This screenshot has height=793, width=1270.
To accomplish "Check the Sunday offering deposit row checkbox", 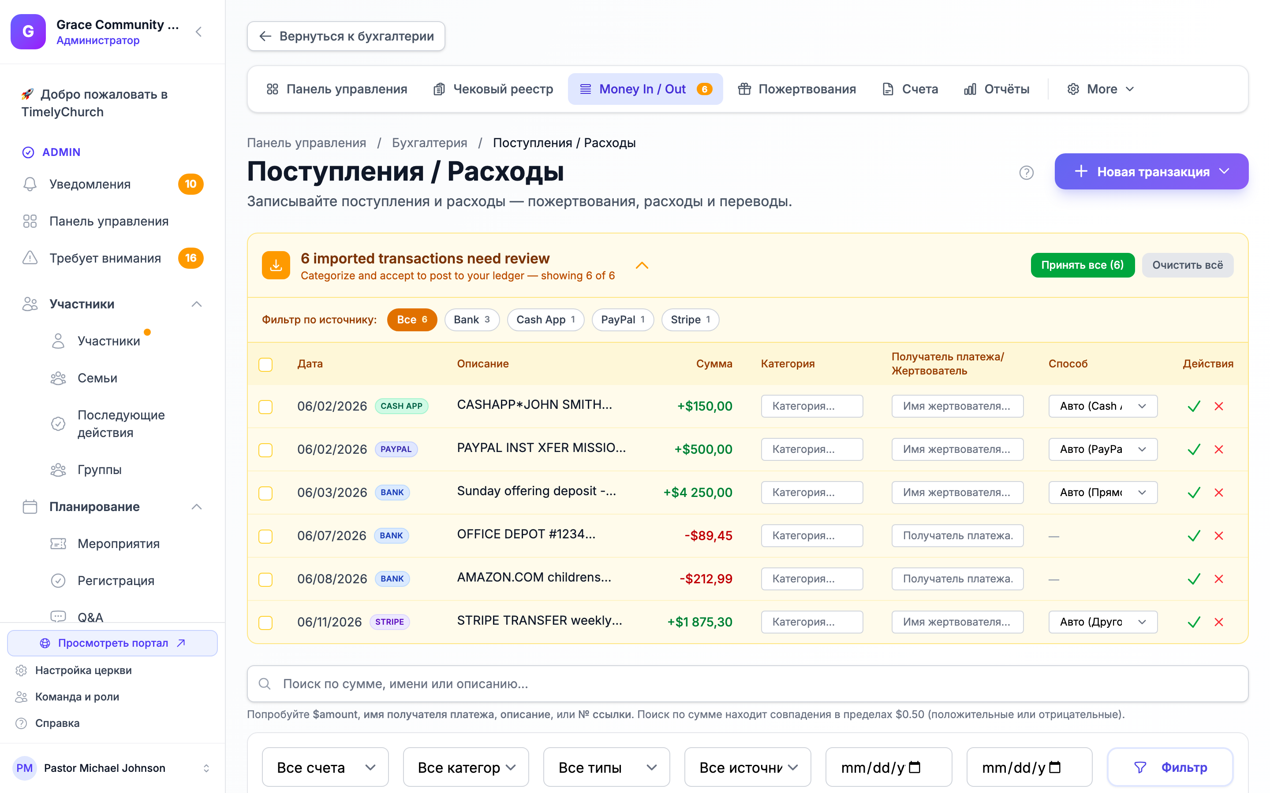I will (x=265, y=493).
